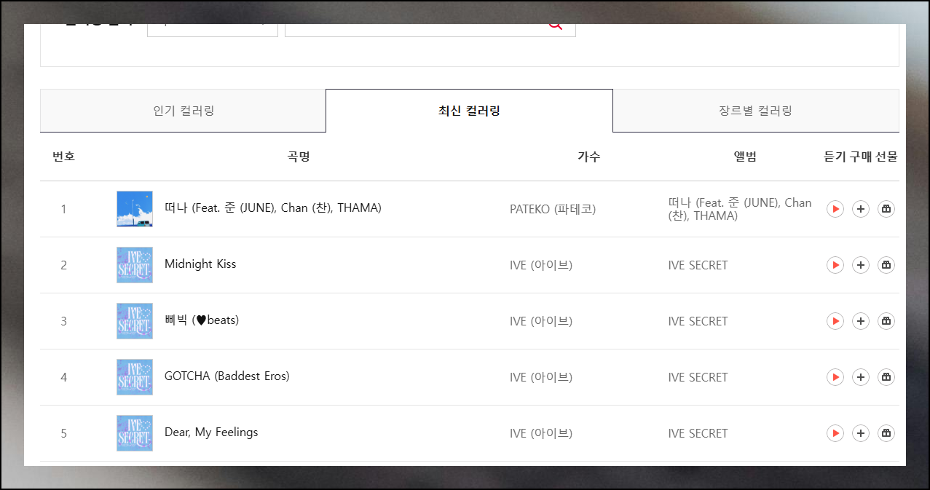Viewport: 930px width, 490px height.
Task: Click the plus purchase icon for GOTCHA
Action: 861,377
